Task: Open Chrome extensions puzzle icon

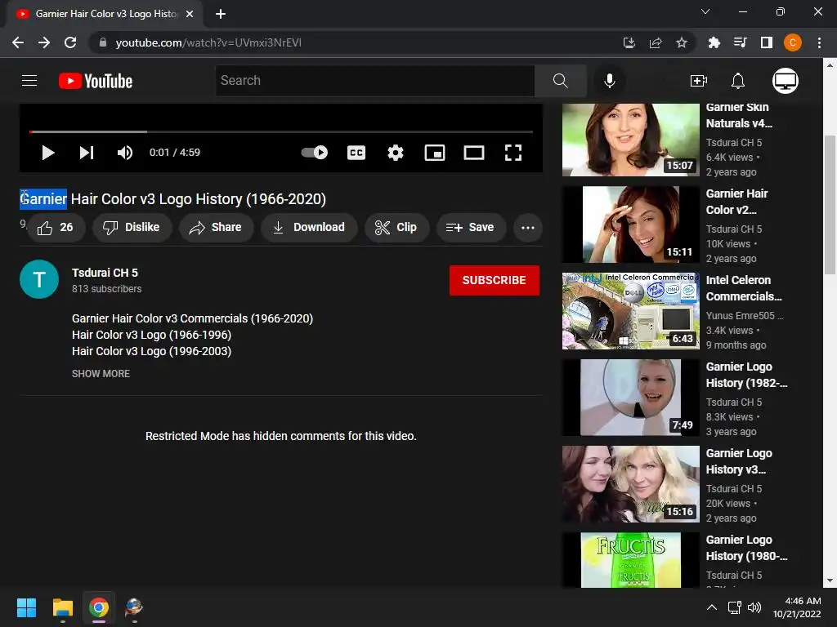Action: point(714,42)
